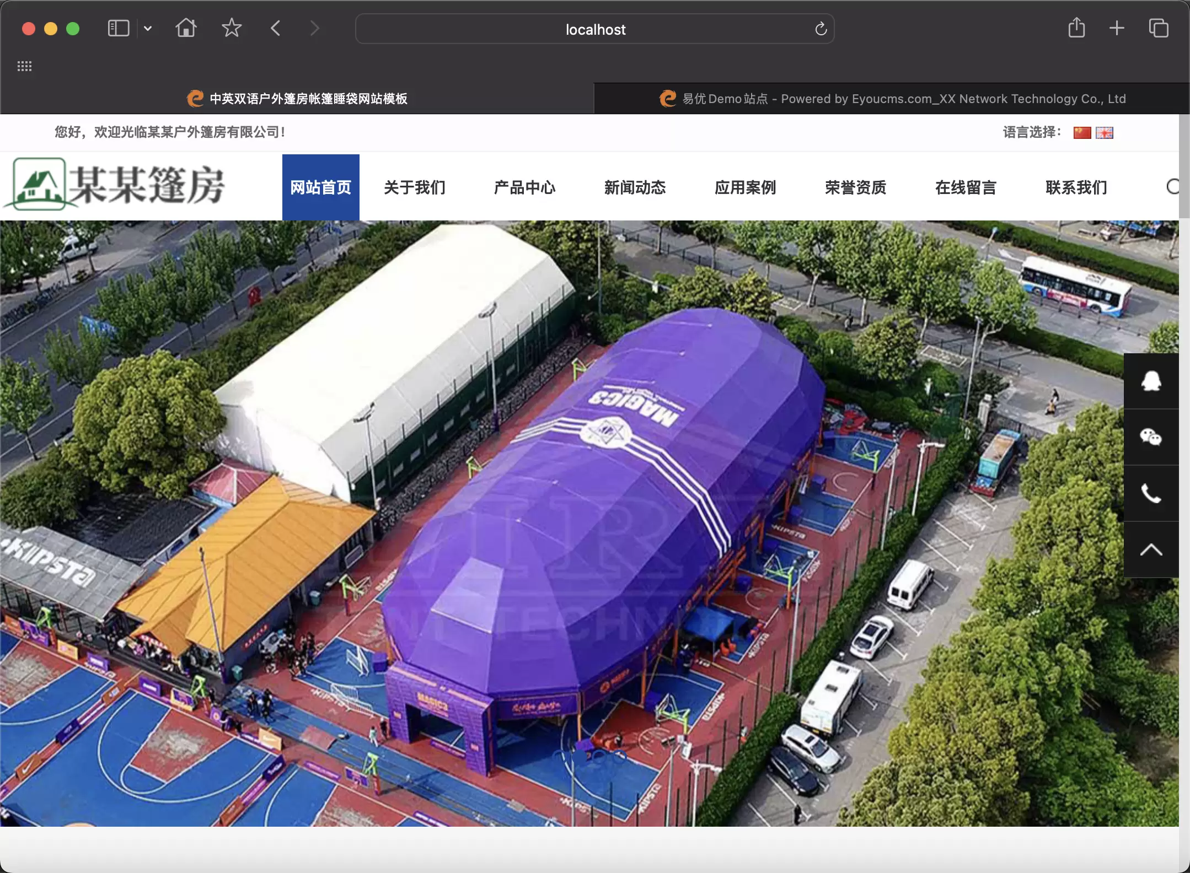Click the localhost address bar
This screenshot has width=1190, height=873.
click(x=594, y=29)
